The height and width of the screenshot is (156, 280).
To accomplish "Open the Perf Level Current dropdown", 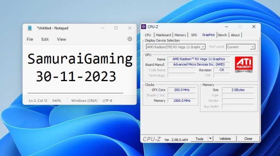I will click(x=241, y=47).
